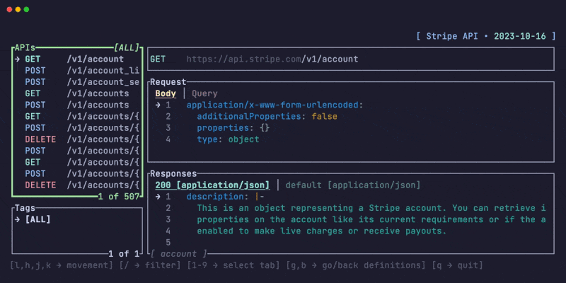Click the api.stripe.com/v1/account URL field
Screen dimensions: 566x283
(272, 59)
